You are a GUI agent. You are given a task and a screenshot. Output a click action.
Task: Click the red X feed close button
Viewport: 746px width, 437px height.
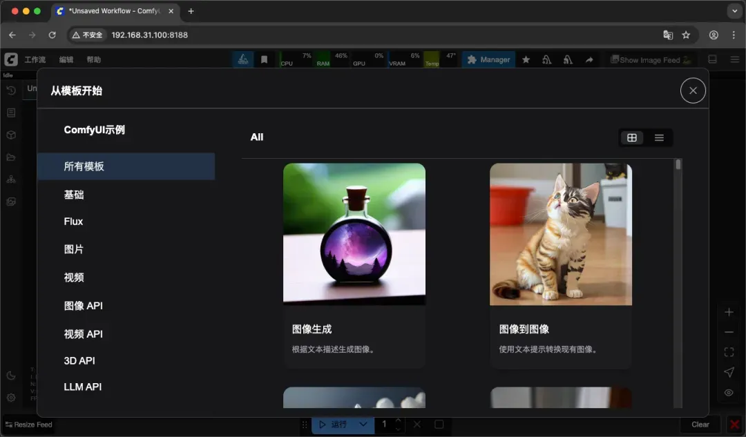coord(735,424)
